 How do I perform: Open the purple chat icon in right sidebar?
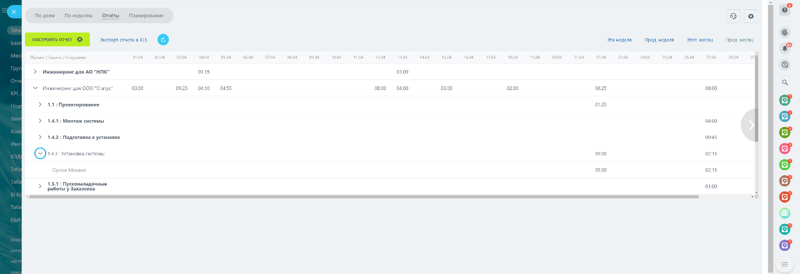[785, 245]
